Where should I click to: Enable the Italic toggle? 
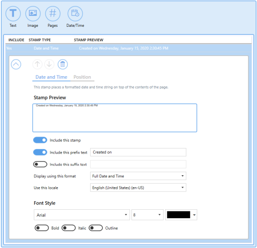[x=69, y=228]
